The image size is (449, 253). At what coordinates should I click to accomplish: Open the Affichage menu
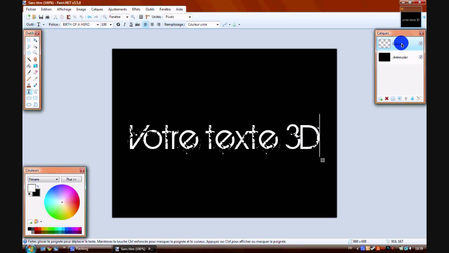click(x=64, y=9)
